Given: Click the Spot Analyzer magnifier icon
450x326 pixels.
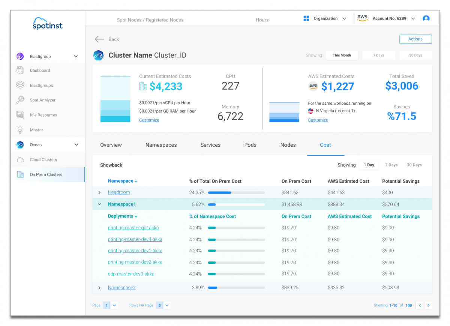Looking at the screenshot, I should point(20,100).
